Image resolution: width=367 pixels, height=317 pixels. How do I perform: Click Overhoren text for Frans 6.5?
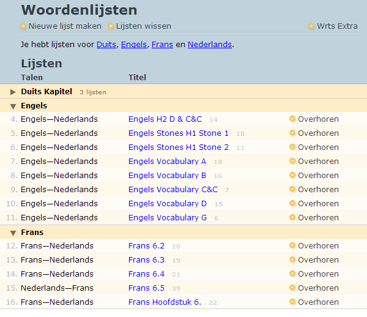[318, 288]
